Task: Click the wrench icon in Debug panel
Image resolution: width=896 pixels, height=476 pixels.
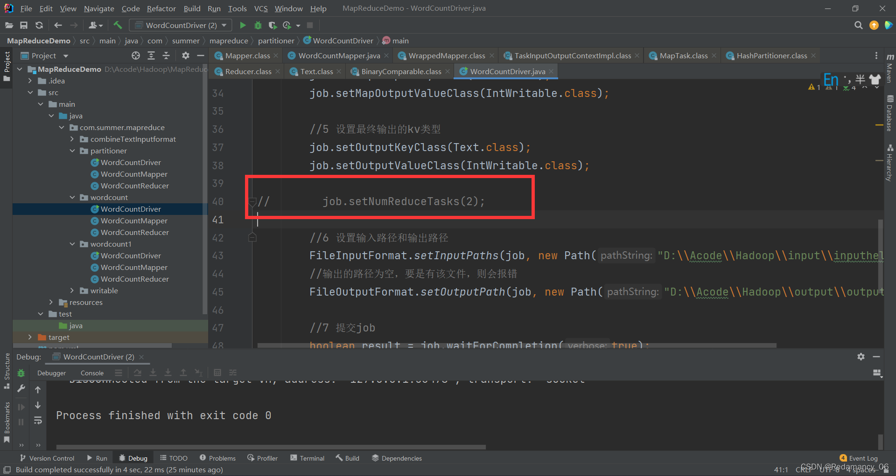Action: (x=21, y=388)
